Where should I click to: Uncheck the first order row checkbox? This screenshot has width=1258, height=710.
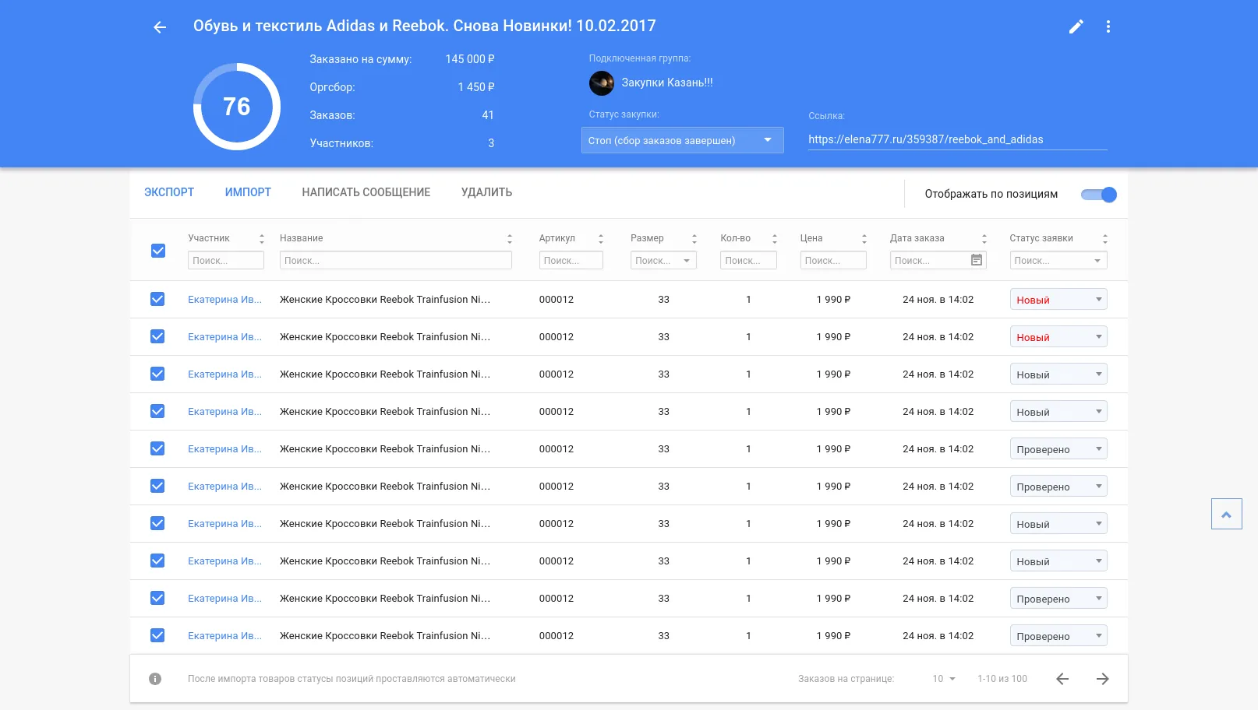[157, 299]
